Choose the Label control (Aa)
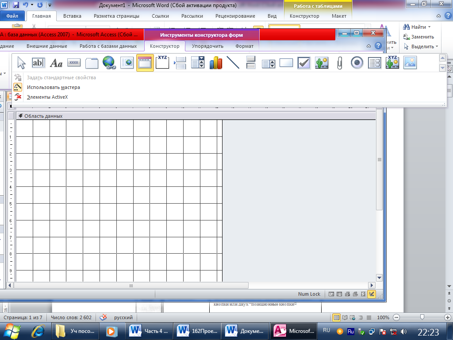 [x=56, y=63]
